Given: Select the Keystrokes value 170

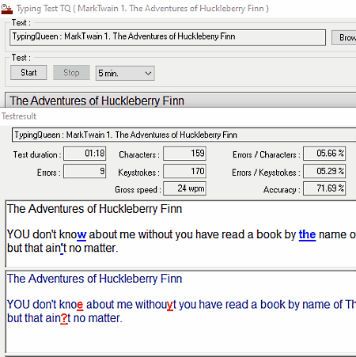Looking at the screenshot, I should pos(184,172).
